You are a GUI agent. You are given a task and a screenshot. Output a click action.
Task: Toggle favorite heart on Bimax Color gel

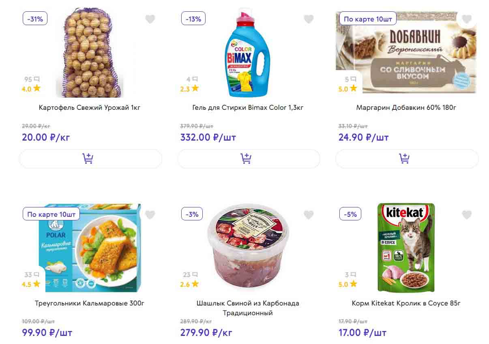pyautogui.click(x=309, y=19)
